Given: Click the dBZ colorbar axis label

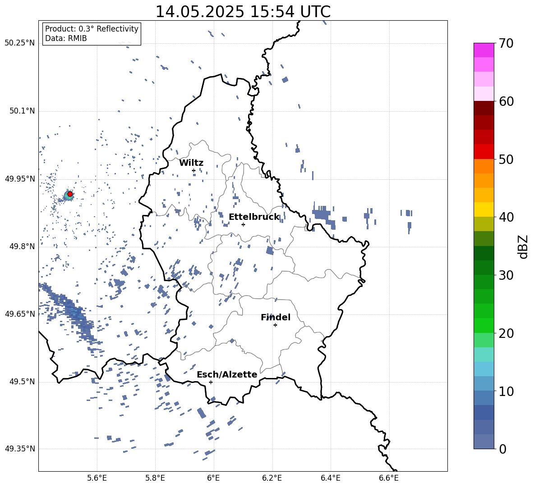Looking at the screenshot, I should (523, 246).
